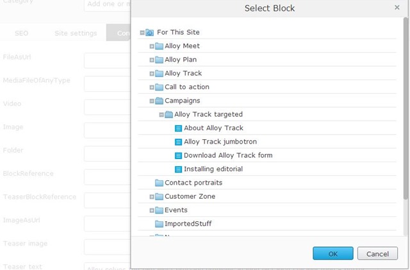Viewport: 410px width, 270px height.
Task: Expand the Call to action folder
Action: coord(152,87)
